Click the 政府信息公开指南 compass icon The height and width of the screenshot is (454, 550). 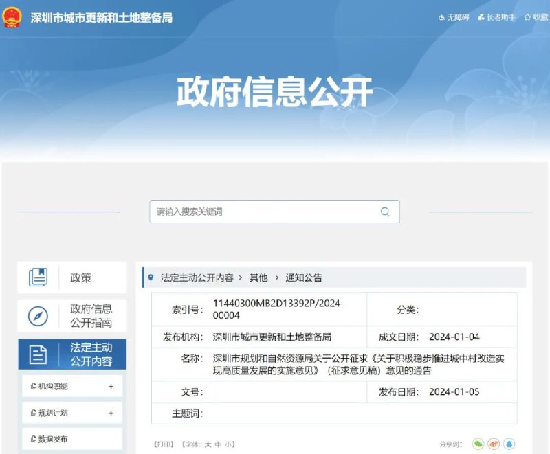39,316
